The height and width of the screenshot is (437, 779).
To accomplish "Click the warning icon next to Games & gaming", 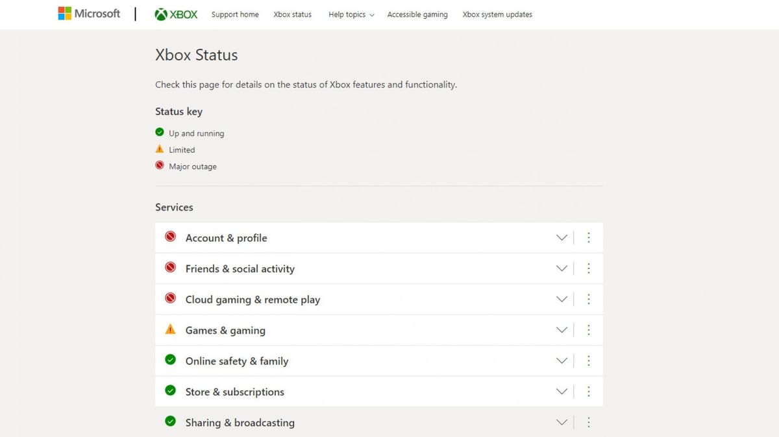I will click(170, 329).
